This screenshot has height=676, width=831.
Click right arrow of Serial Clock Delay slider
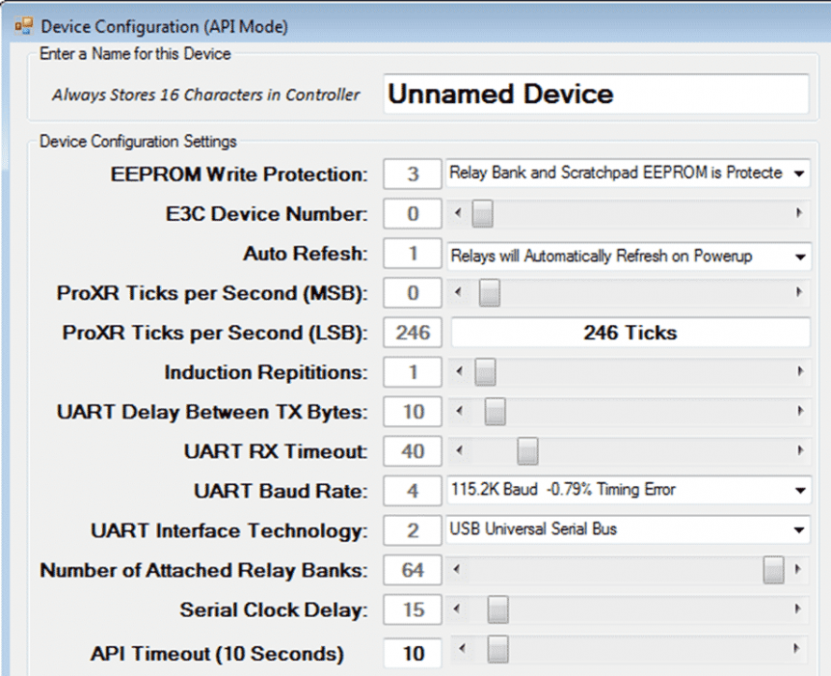pos(798,610)
